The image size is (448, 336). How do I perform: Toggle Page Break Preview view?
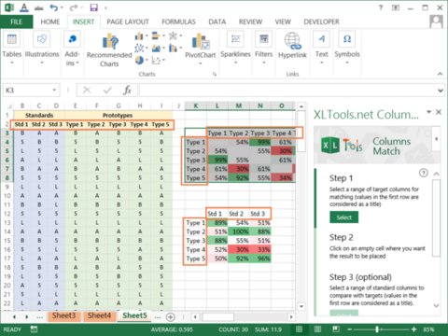(336, 329)
